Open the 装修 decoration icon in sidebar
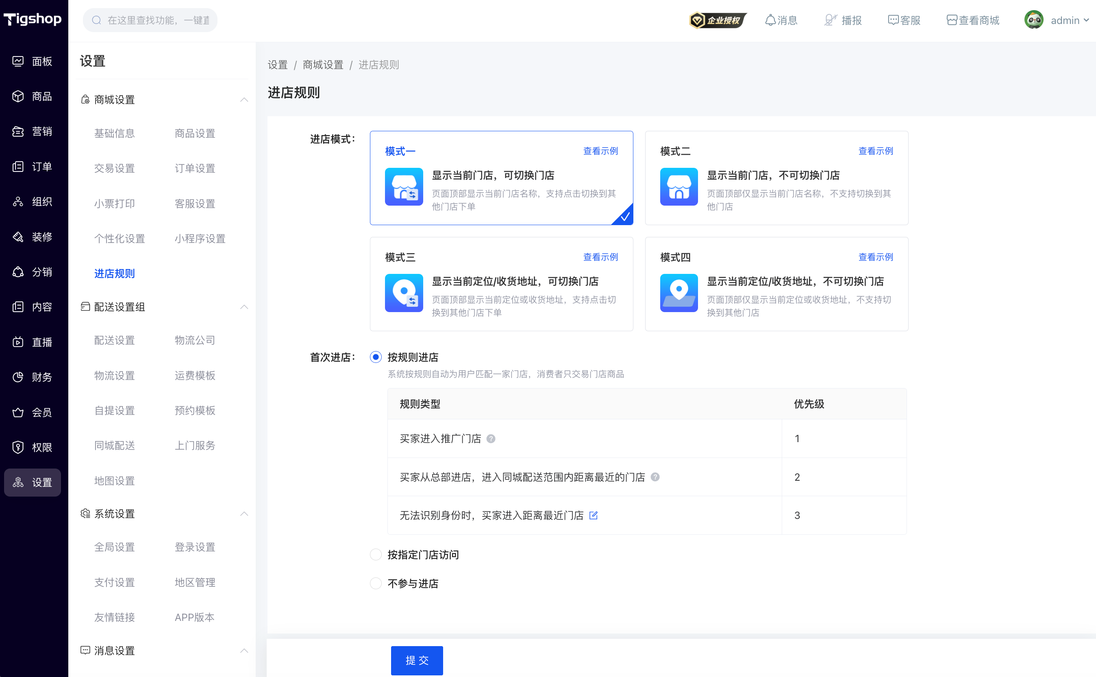Image resolution: width=1096 pixels, height=677 pixels. 18,237
